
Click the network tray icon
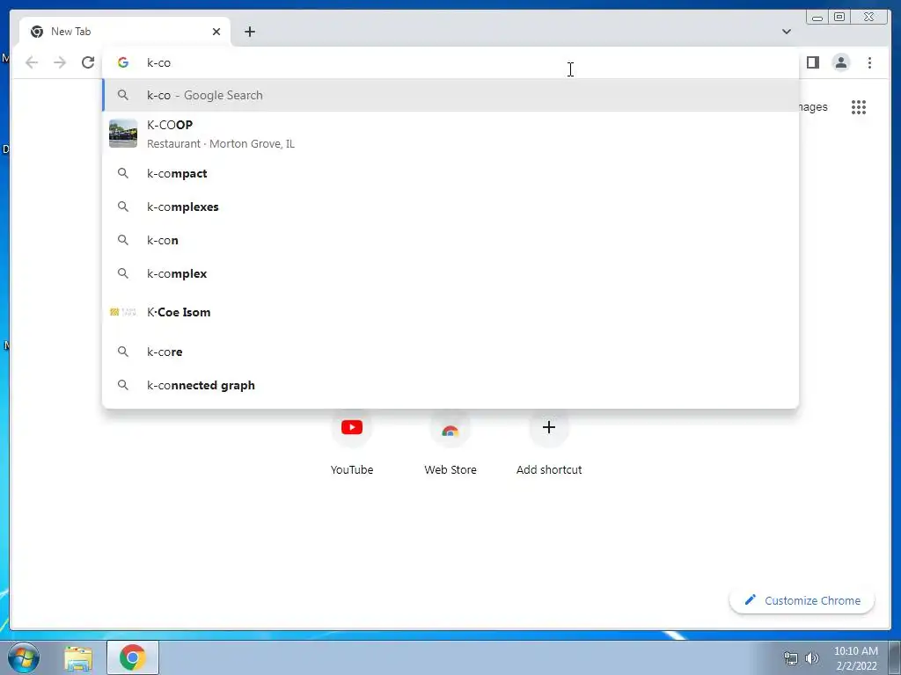[791, 658]
